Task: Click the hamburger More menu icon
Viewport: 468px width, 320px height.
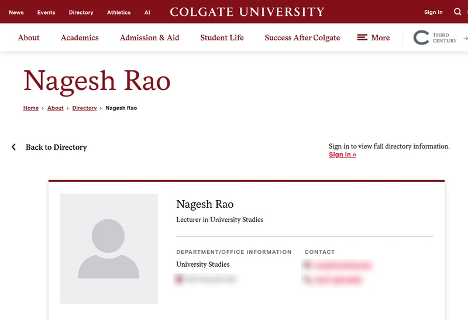Action: [362, 37]
